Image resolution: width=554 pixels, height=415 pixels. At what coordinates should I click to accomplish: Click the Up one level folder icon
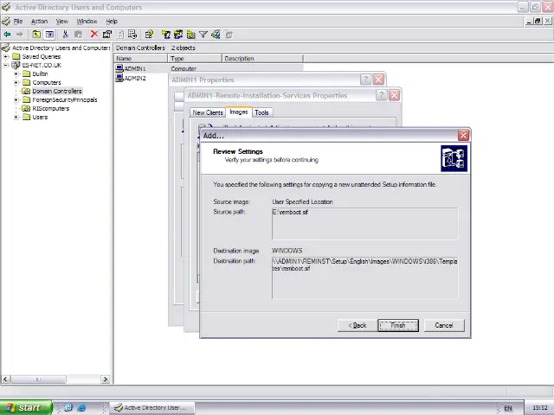pyautogui.click(x=36, y=35)
